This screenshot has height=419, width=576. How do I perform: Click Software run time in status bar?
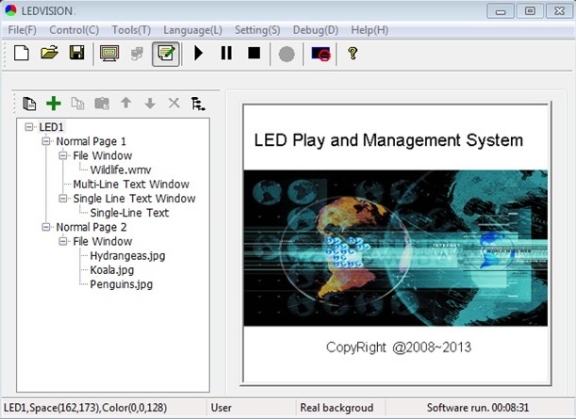tap(478, 408)
